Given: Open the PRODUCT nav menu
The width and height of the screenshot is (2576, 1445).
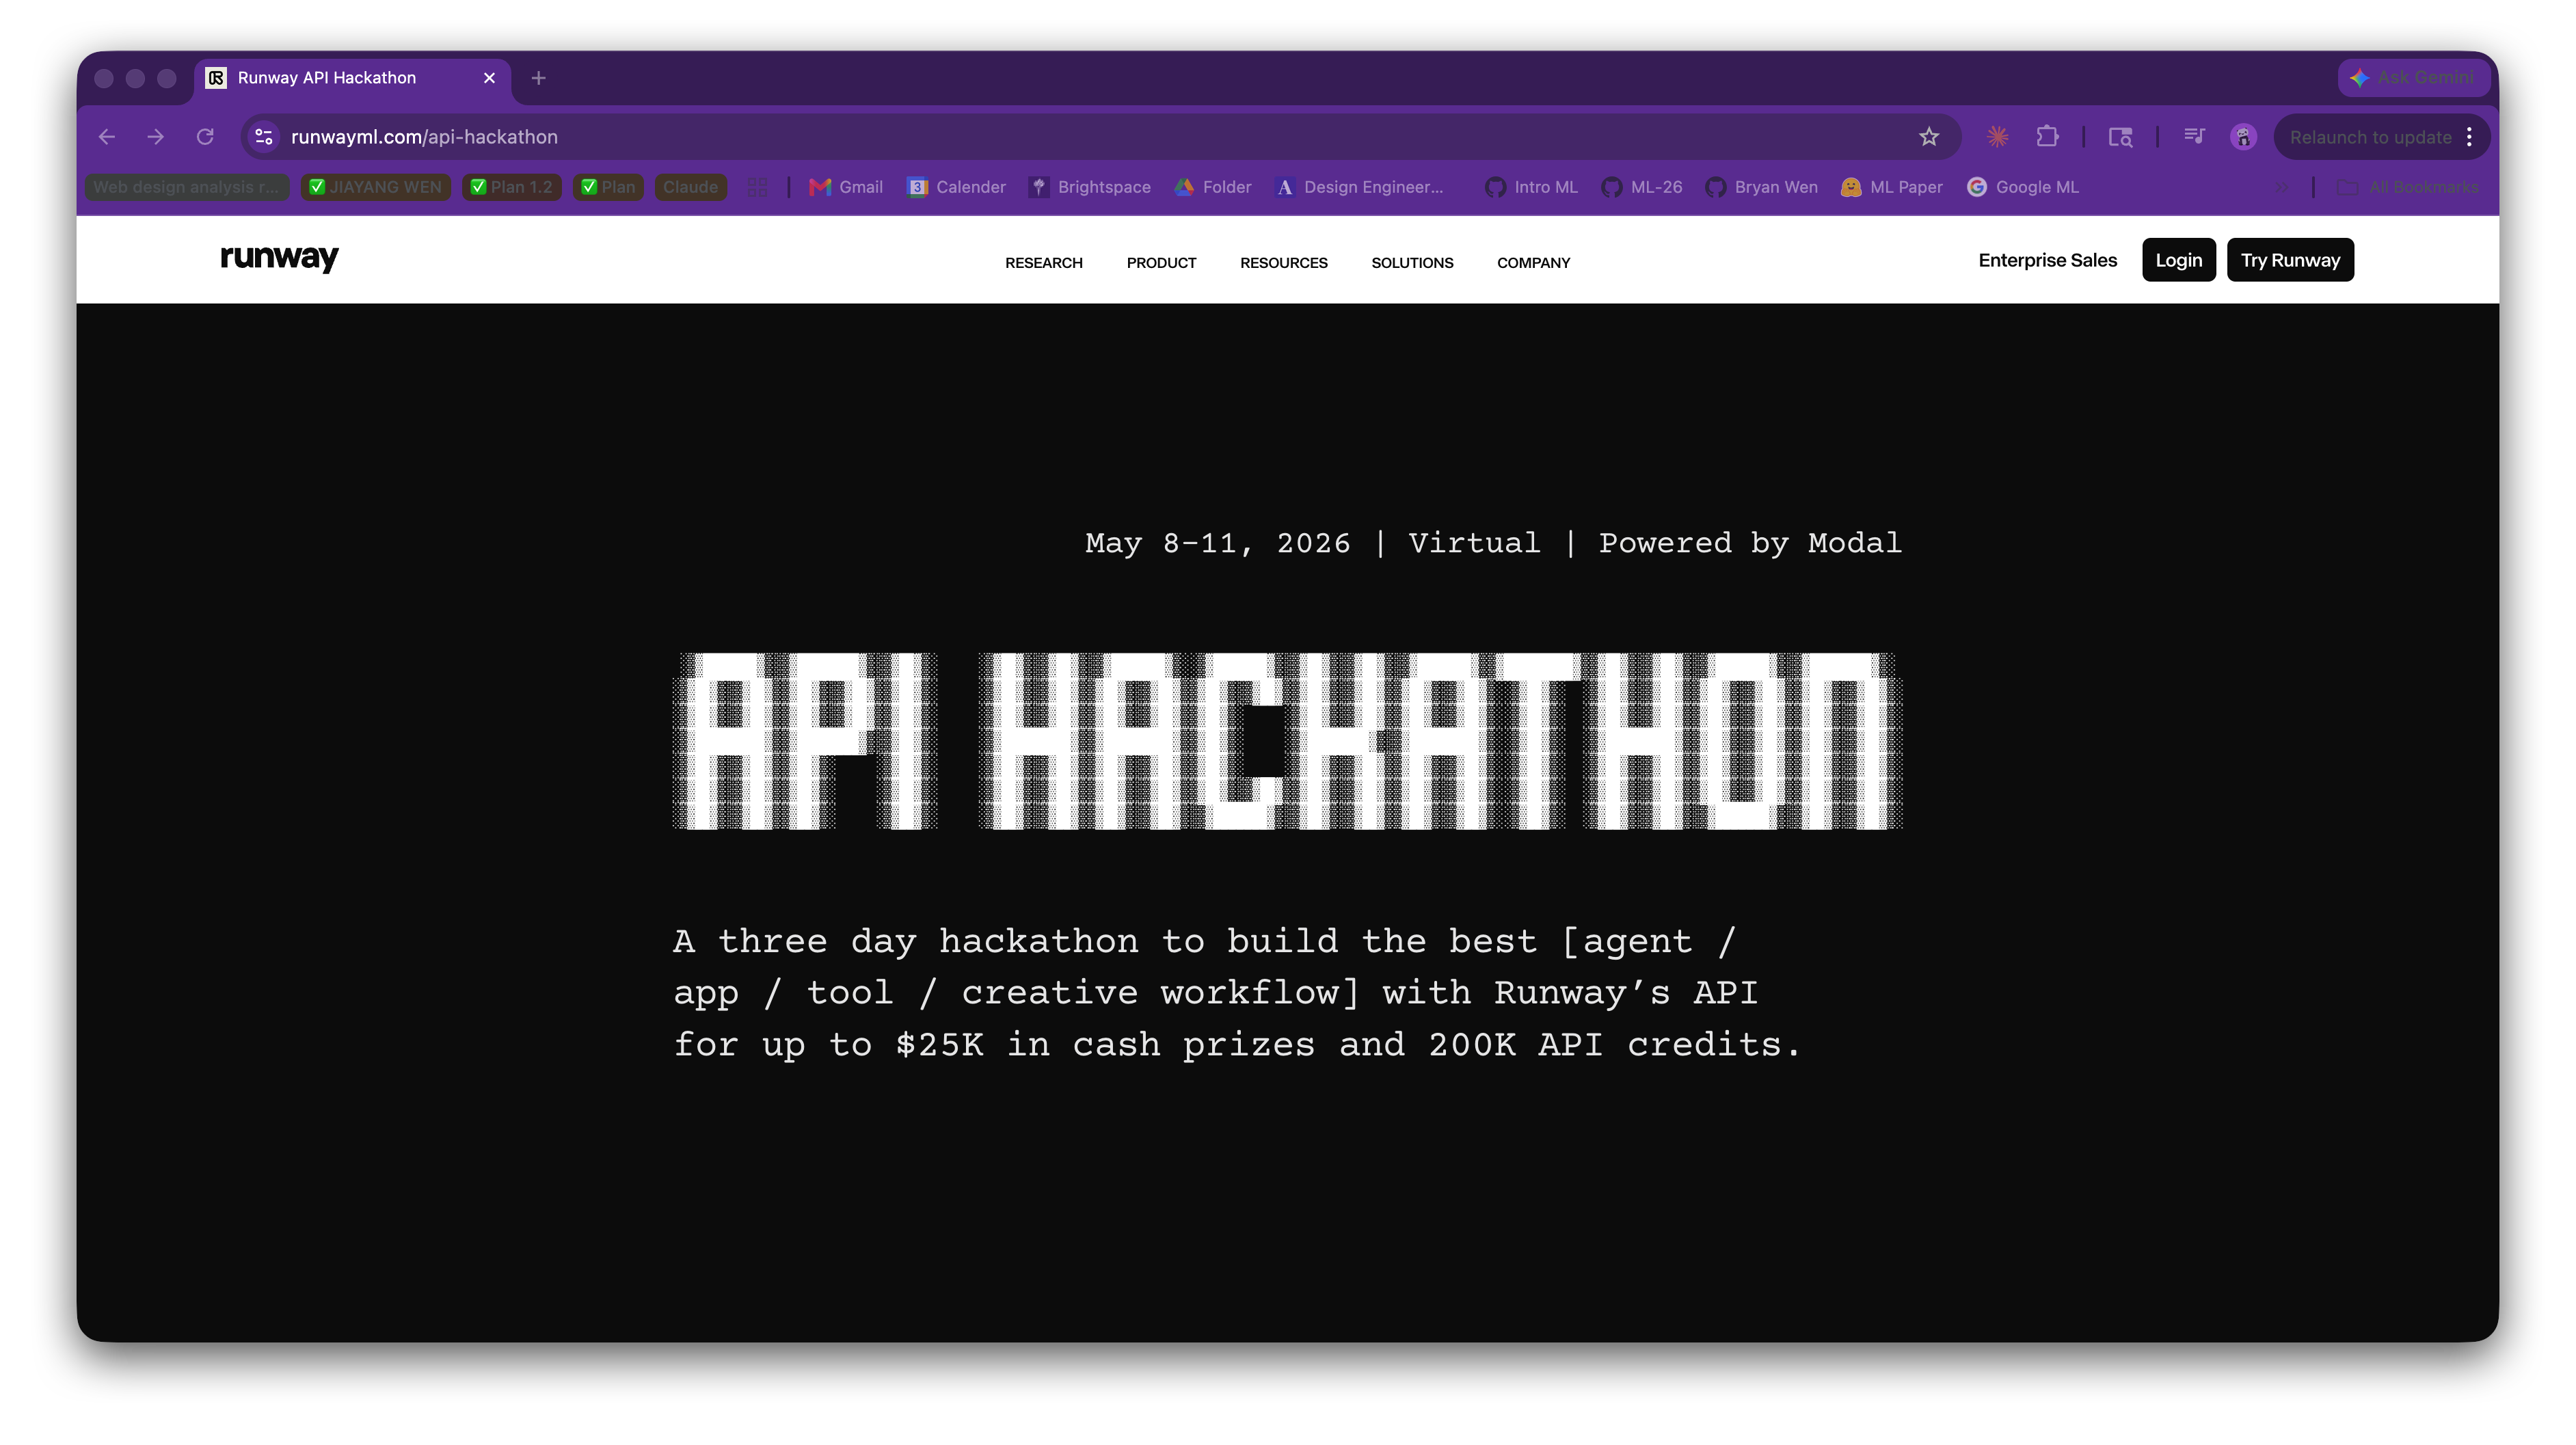Looking at the screenshot, I should pos(1161,263).
